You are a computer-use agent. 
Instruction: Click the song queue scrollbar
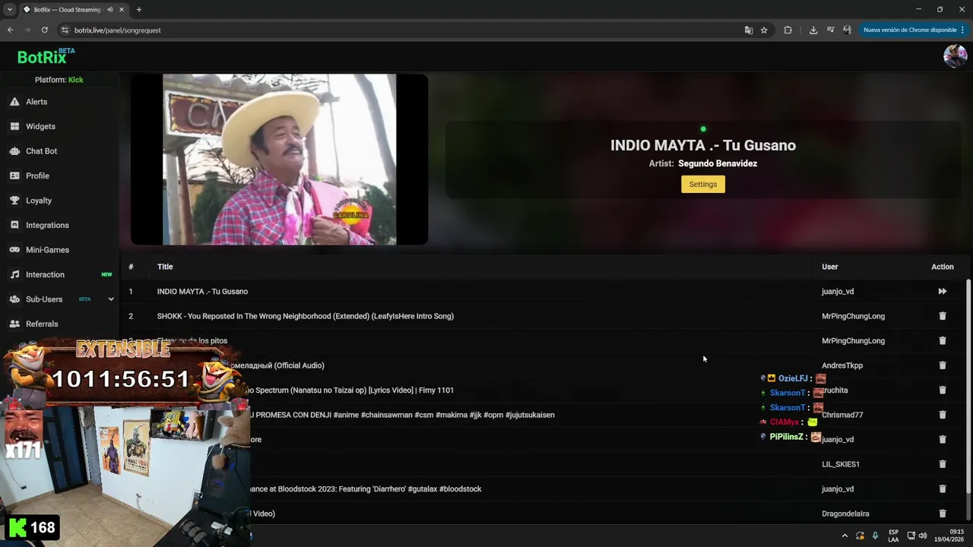(968, 387)
